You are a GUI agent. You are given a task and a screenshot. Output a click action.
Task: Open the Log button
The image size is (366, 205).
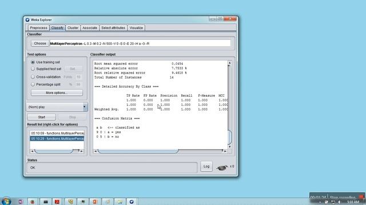pos(206,166)
